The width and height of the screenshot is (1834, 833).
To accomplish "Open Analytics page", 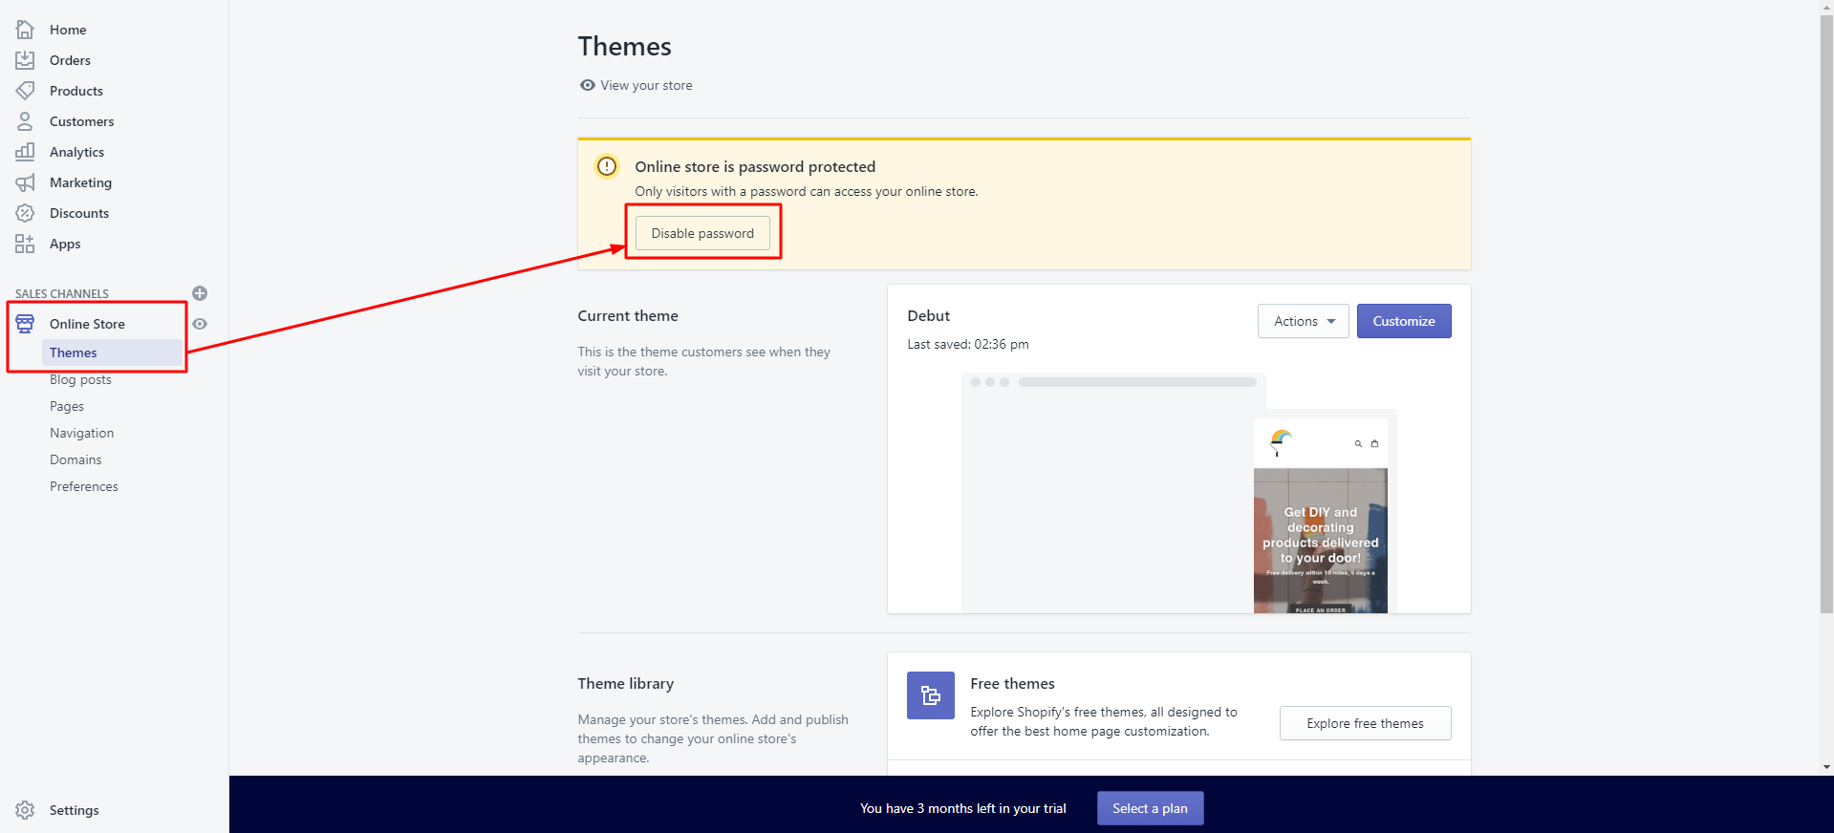I will click(76, 152).
